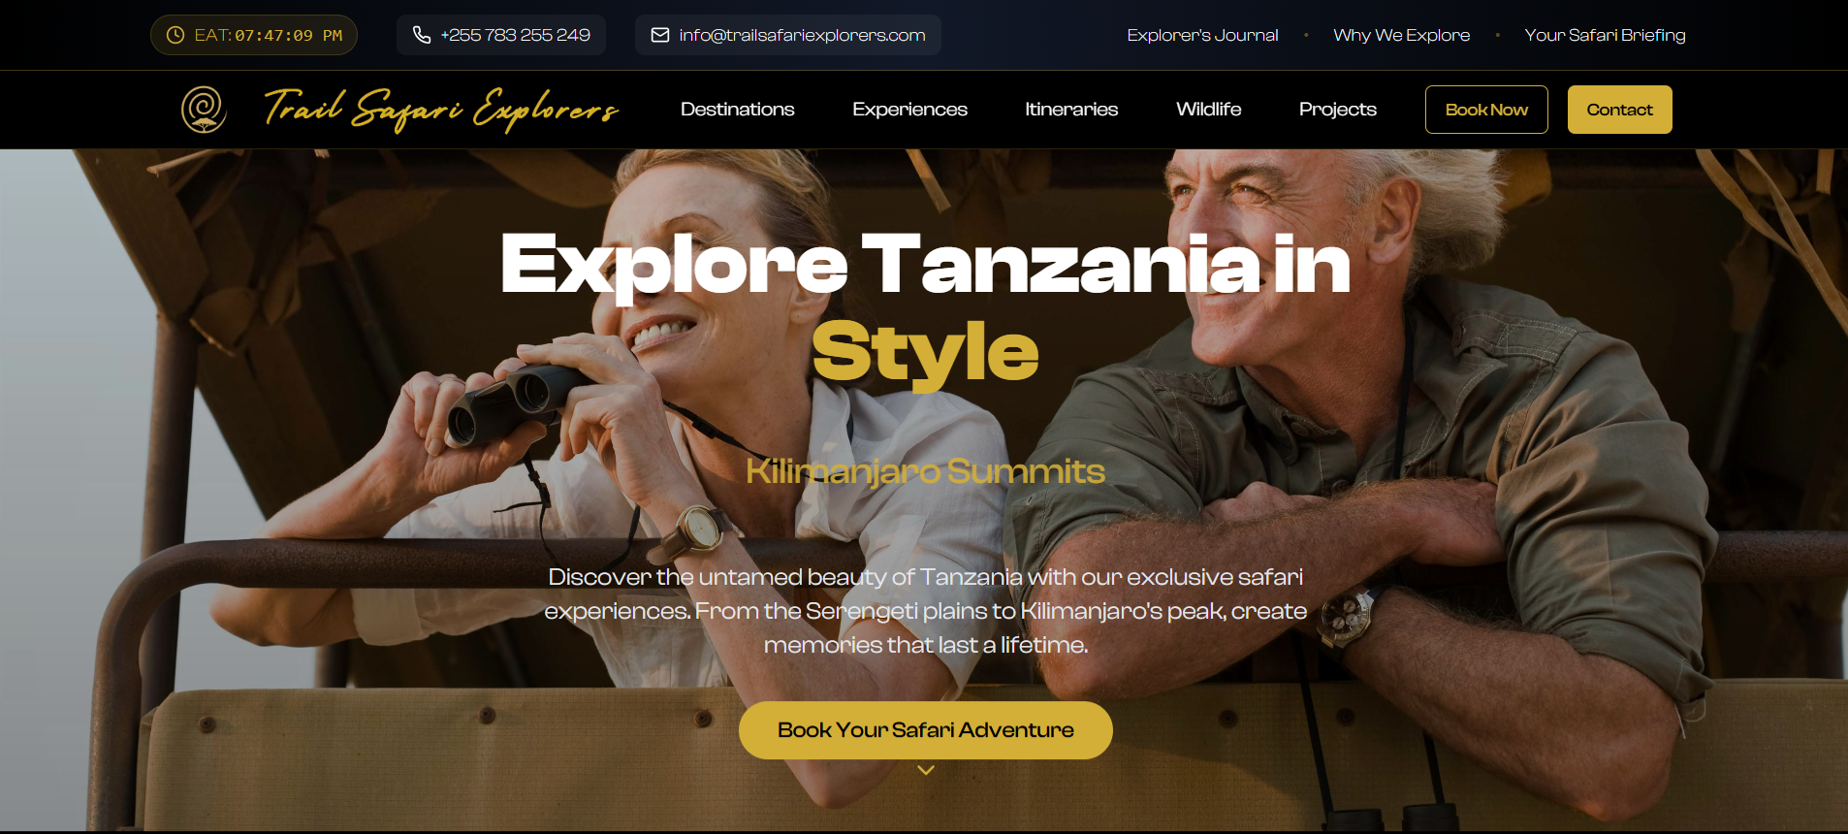Click the gold Contact button
Image resolution: width=1848 pixels, height=834 pixels.
[1619, 110]
